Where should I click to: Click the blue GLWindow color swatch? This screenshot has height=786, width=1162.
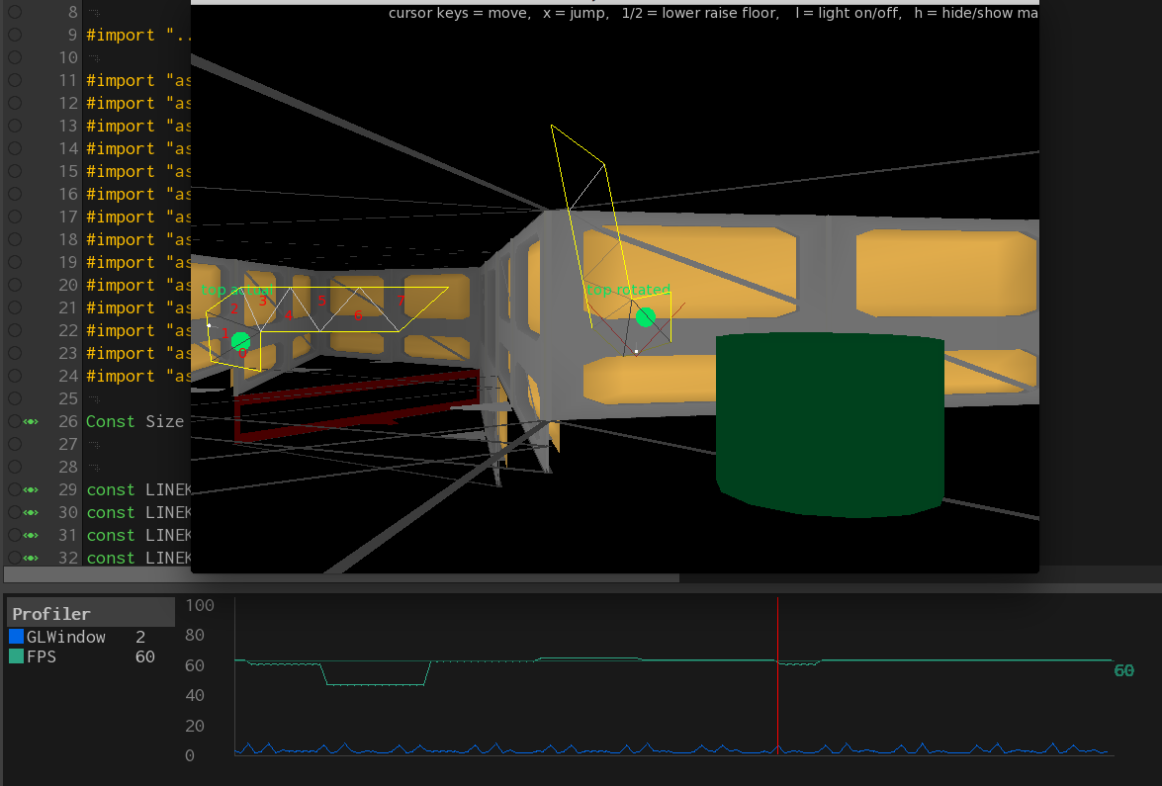pos(16,637)
